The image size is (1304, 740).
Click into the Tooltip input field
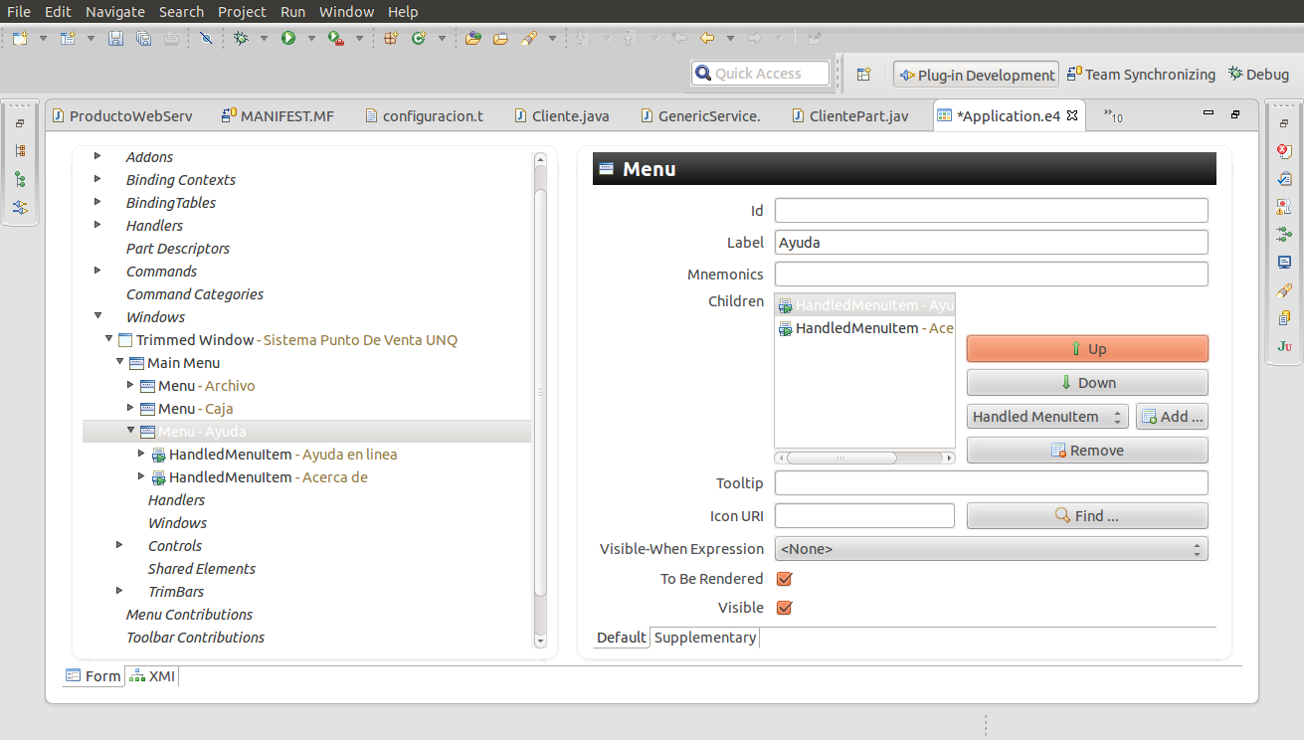991,483
